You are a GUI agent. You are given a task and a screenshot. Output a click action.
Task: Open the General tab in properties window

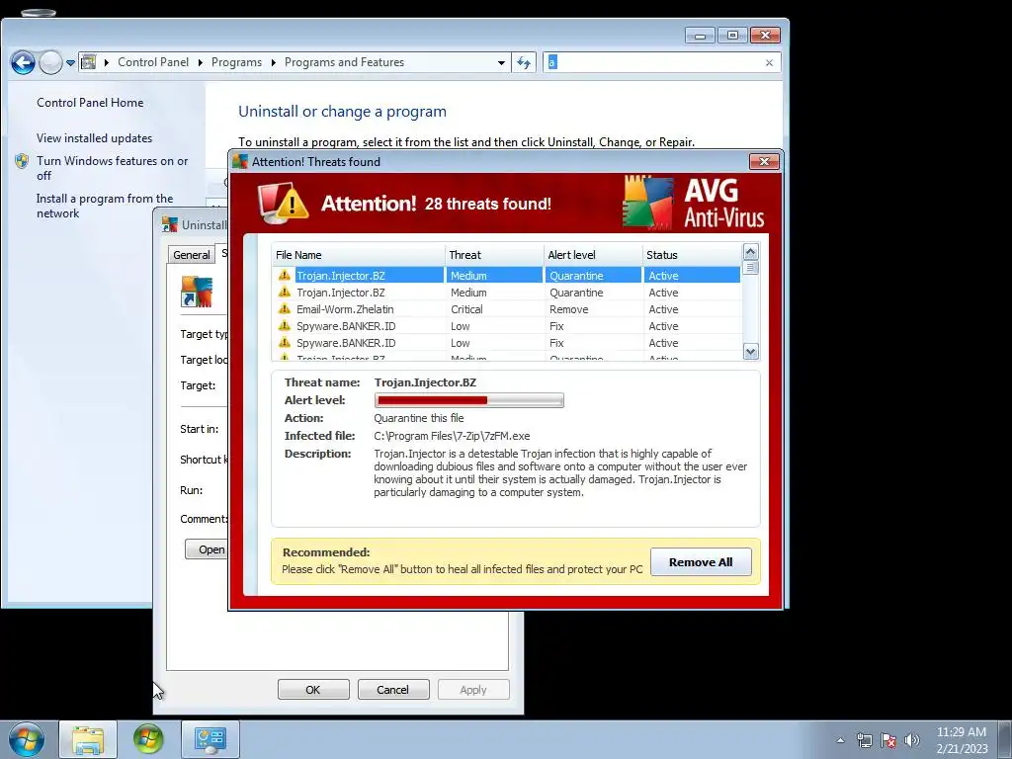(192, 255)
